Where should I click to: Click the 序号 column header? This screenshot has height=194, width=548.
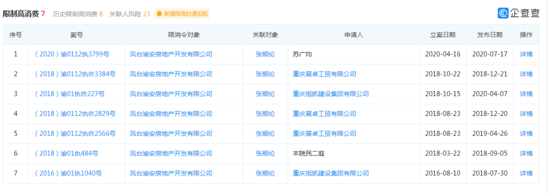coord(16,35)
